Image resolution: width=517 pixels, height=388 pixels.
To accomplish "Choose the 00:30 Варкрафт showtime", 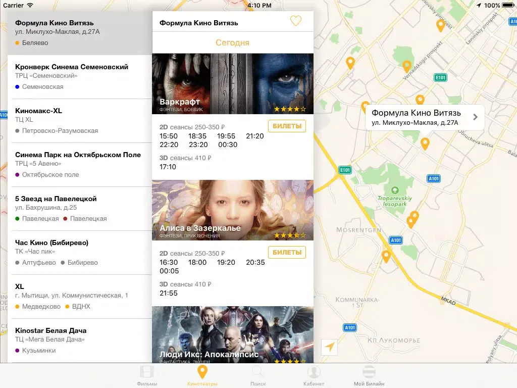I will point(228,144).
